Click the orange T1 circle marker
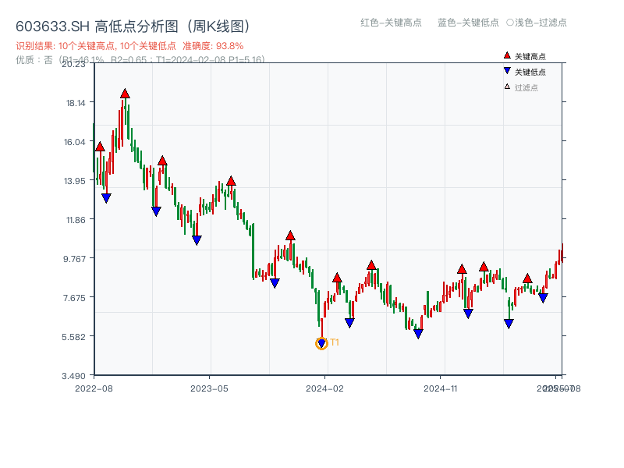624x468 pixels. pyautogui.click(x=321, y=343)
